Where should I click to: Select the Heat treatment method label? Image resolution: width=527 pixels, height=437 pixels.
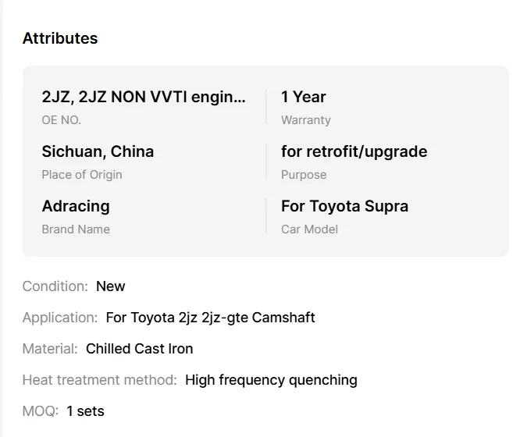click(99, 380)
